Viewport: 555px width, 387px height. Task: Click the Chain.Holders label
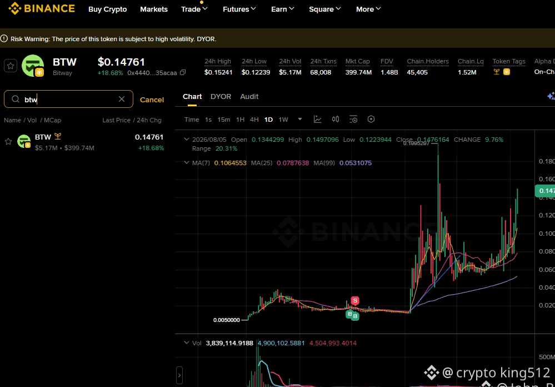click(428, 61)
